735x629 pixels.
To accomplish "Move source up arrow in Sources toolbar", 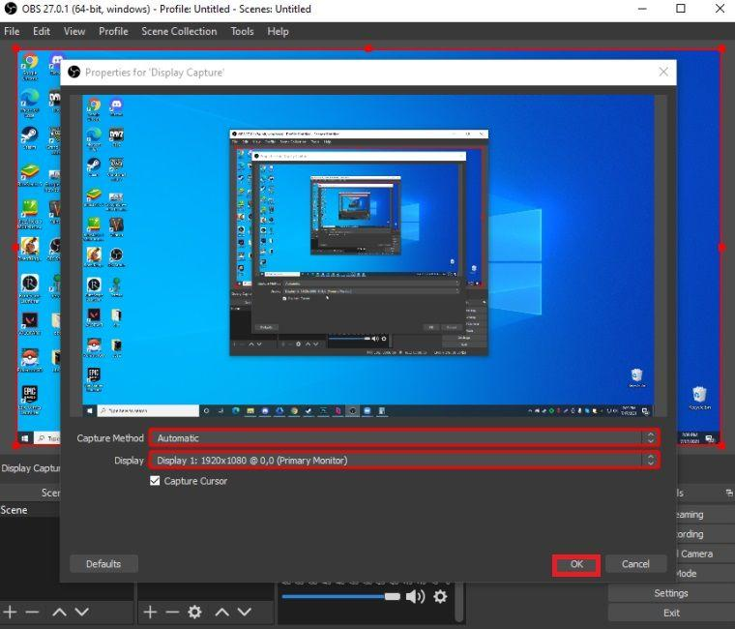I will click(222, 613).
